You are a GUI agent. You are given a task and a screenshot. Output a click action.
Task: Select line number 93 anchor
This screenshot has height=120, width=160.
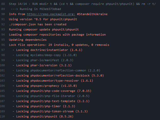(3, 29)
